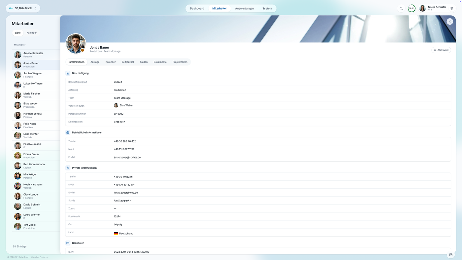The image size is (462, 260).
Task: Open the Projektzeiten tab
Action: 180,62
